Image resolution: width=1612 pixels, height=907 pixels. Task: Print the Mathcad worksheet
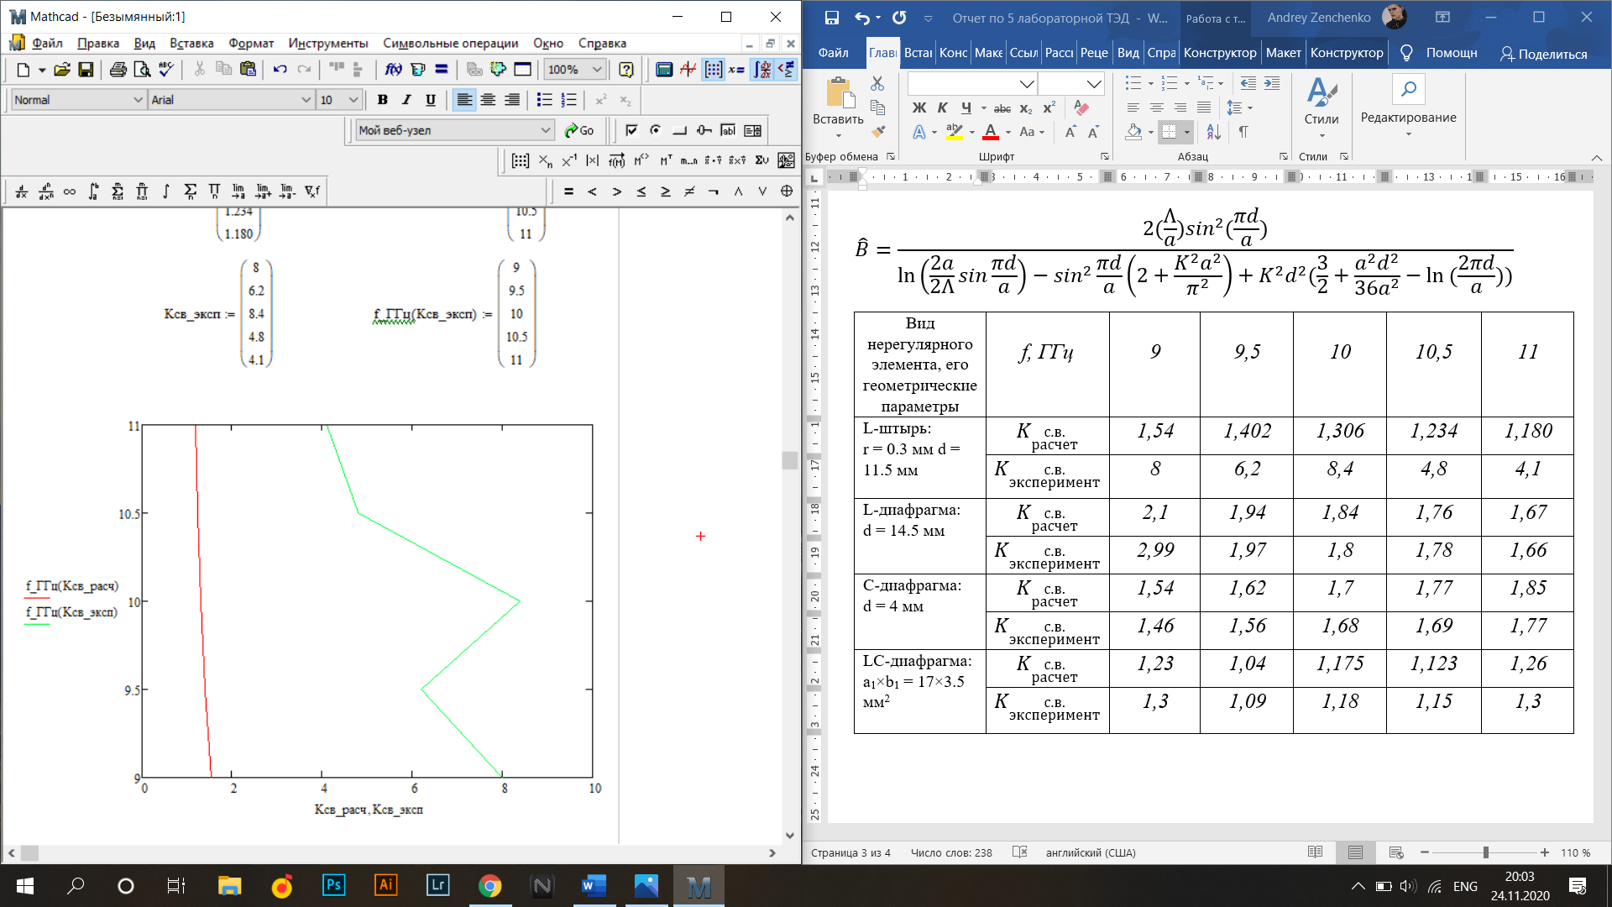tap(118, 70)
